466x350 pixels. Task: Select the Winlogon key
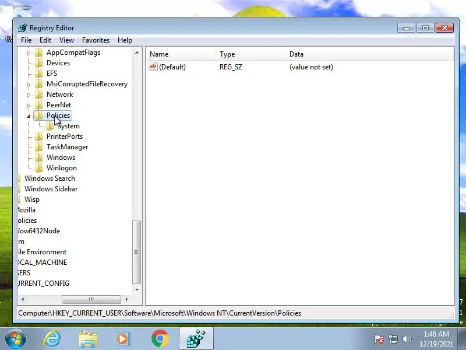pos(62,168)
